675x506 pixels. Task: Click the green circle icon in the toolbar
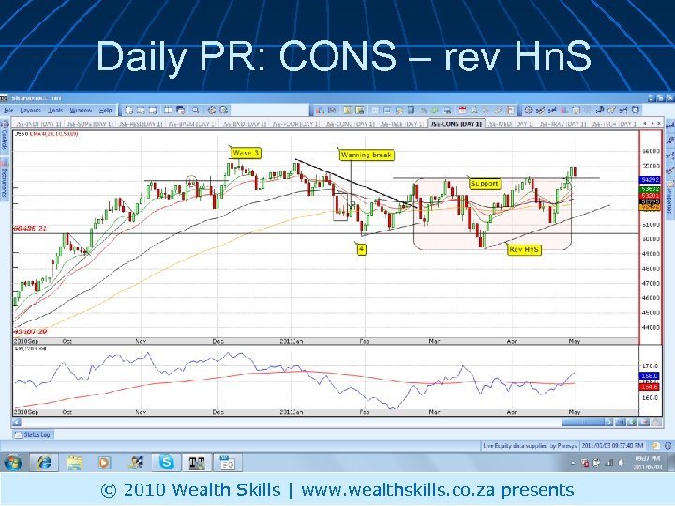(x=435, y=111)
